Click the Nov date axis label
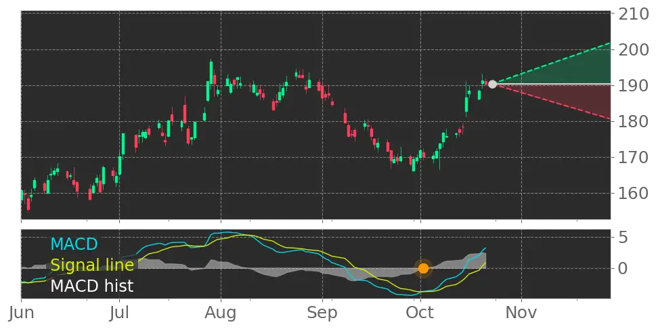This screenshot has width=658, height=329. click(521, 313)
